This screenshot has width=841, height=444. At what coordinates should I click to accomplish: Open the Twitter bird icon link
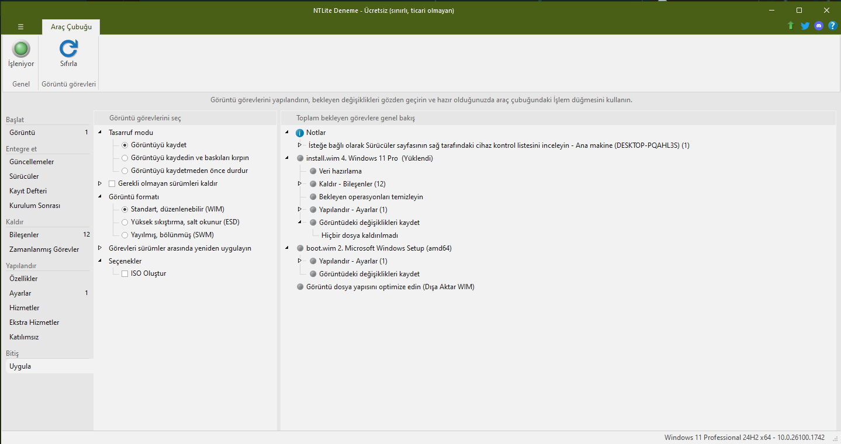tap(805, 26)
